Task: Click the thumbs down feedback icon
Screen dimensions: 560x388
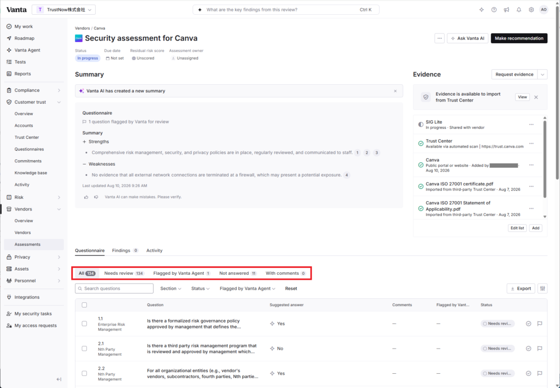Action: 96,197
